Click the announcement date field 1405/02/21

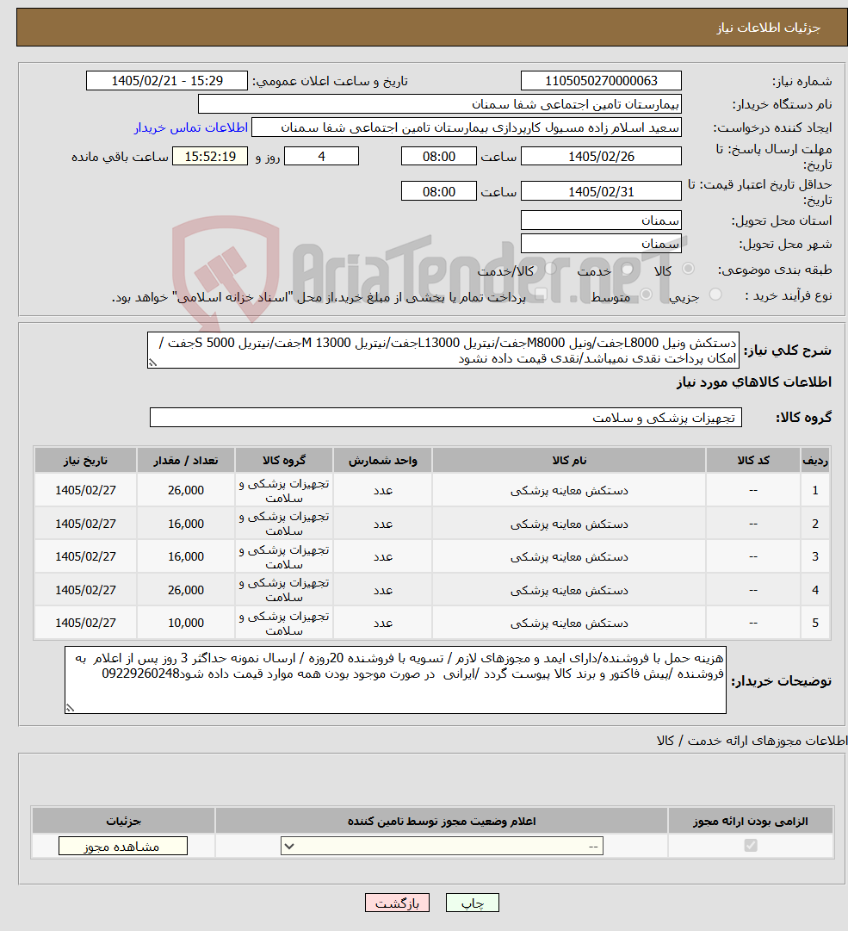point(167,81)
